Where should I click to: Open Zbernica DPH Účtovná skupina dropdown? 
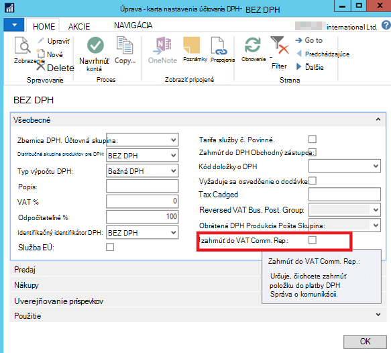tap(173, 140)
